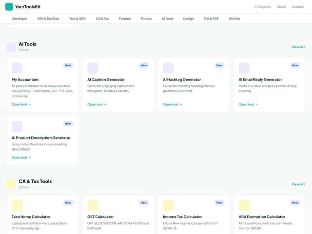Open the Finance category tab
The width and height of the screenshot is (312, 234).
tap(125, 19)
